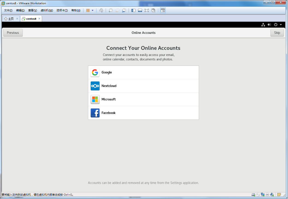Image resolution: width=288 pixels, height=199 pixels.
Task: Click the sound card status icon
Action: click(x=272, y=195)
